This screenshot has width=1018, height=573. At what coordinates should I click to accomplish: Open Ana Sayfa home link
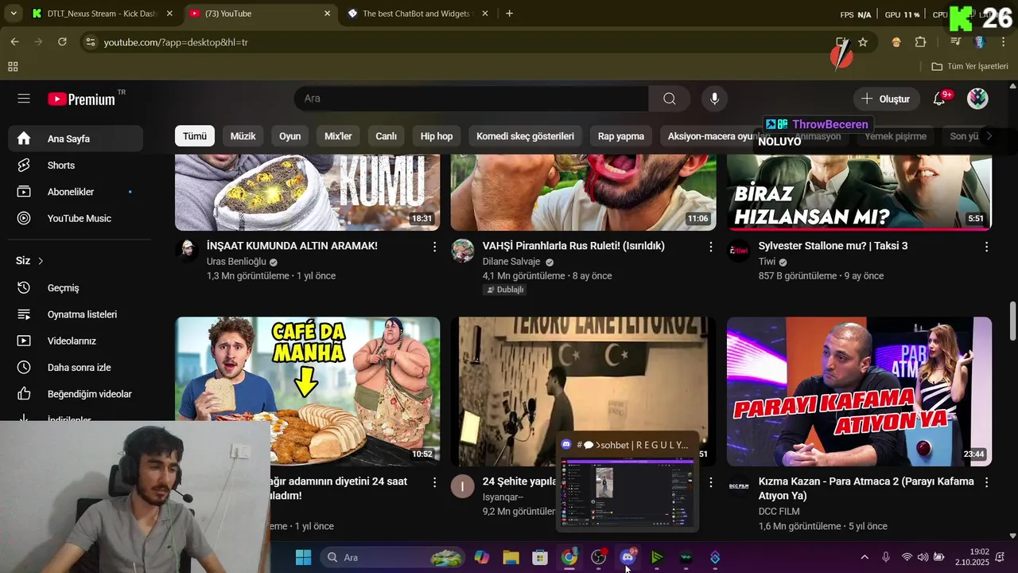(x=76, y=138)
